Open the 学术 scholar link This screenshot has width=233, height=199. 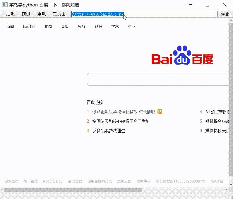(115, 26)
